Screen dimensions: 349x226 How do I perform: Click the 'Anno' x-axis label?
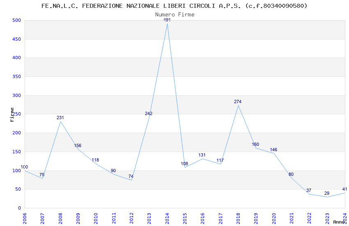pos(339,222)
